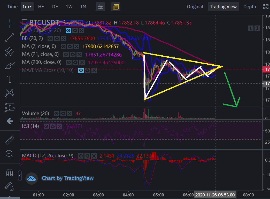
Task: Open the H hourly interval dropdown
Action: pyautogui.click(x=41, y=7)
